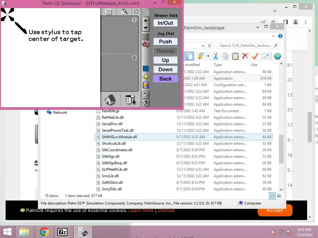Open Chrome profile avatar
Viewport: 318px width, 238px height.
point(296,22)
